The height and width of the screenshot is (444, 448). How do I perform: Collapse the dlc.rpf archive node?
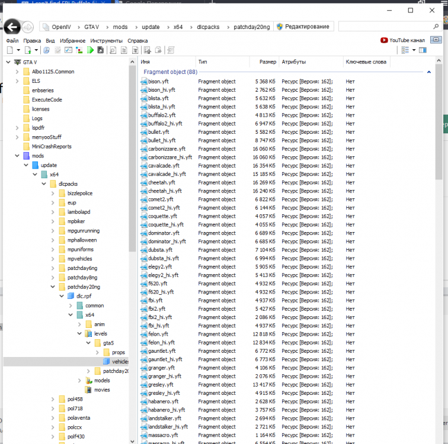coord(62,296)
